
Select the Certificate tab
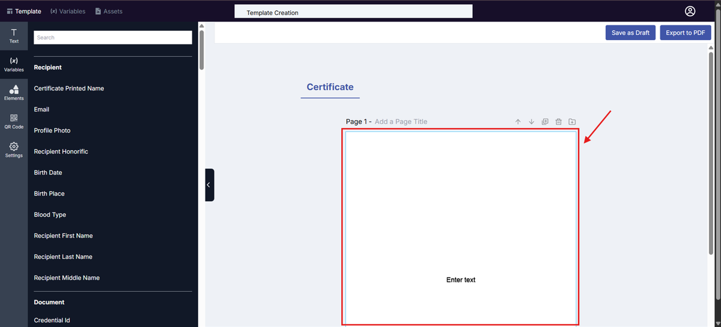click(330, 87)
